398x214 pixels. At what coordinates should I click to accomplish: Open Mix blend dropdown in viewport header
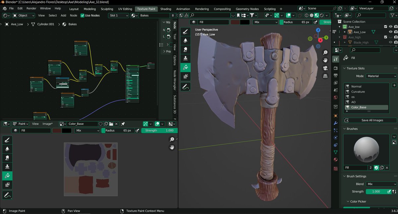(265, 22)
